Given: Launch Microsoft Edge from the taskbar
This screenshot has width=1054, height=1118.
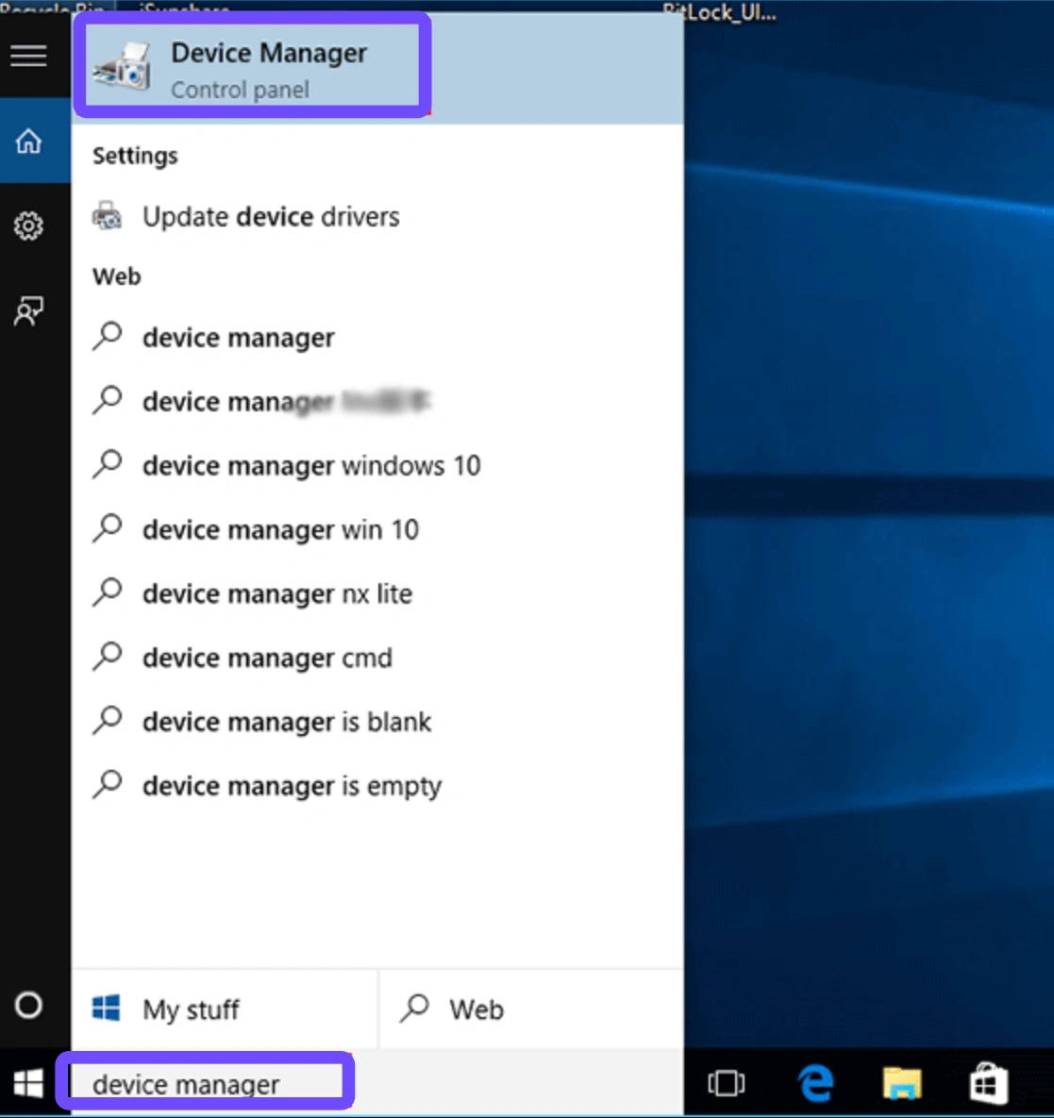Looking at the screenshot, I should tap(815, 1083).
